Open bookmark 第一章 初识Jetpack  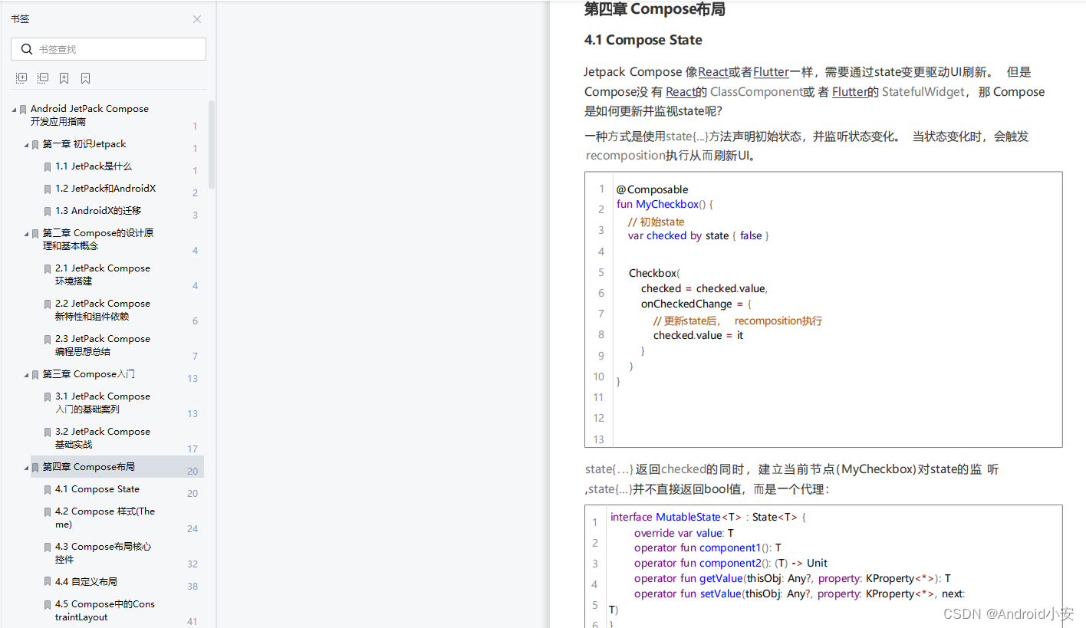(84, 144)
